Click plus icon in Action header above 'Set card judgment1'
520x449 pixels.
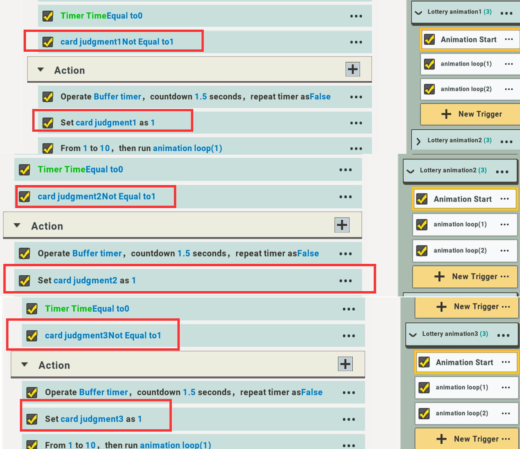pos(352,69)
